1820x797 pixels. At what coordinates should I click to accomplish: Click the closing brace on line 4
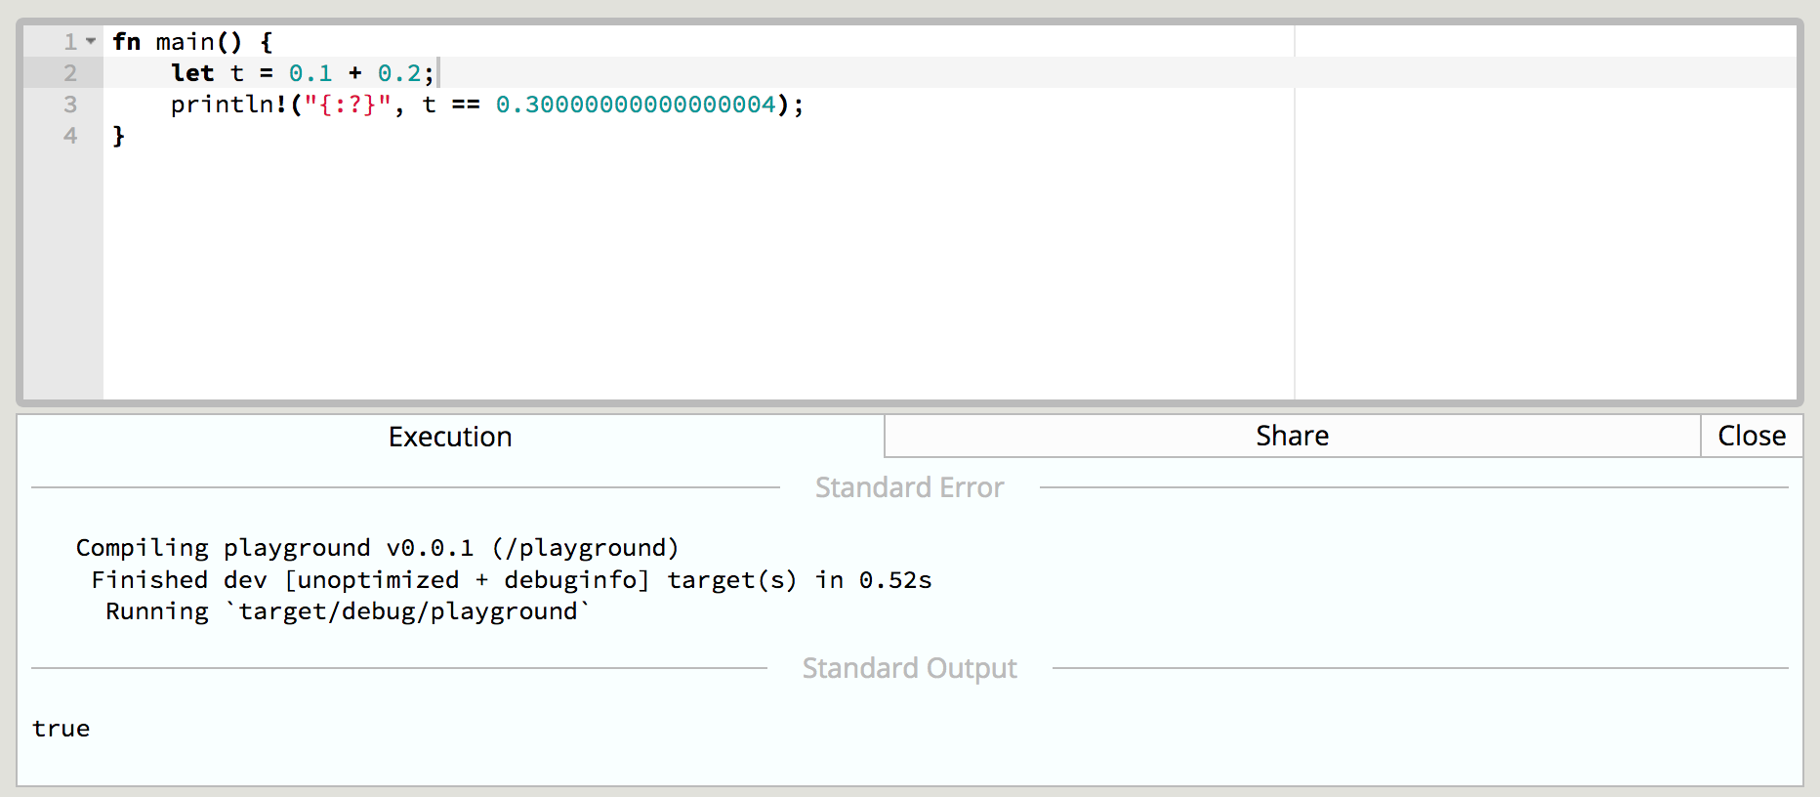pyautogui.click(x=119, y=136)
